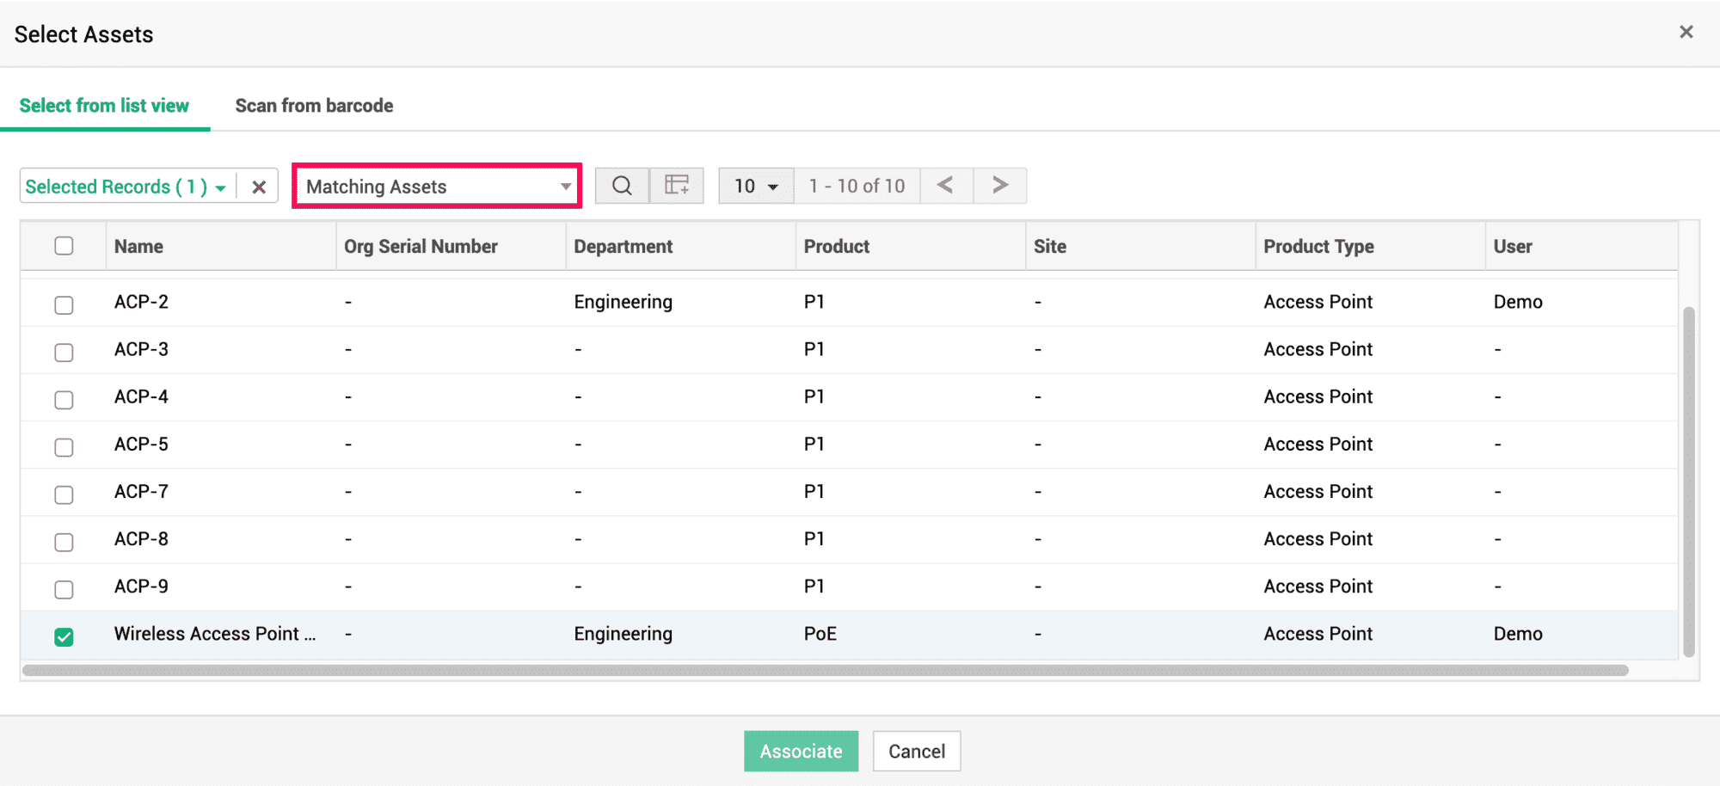Open the Matching Assets dropdown
Viewport: 1720px width, 786px height.
[x=437, y=187]
